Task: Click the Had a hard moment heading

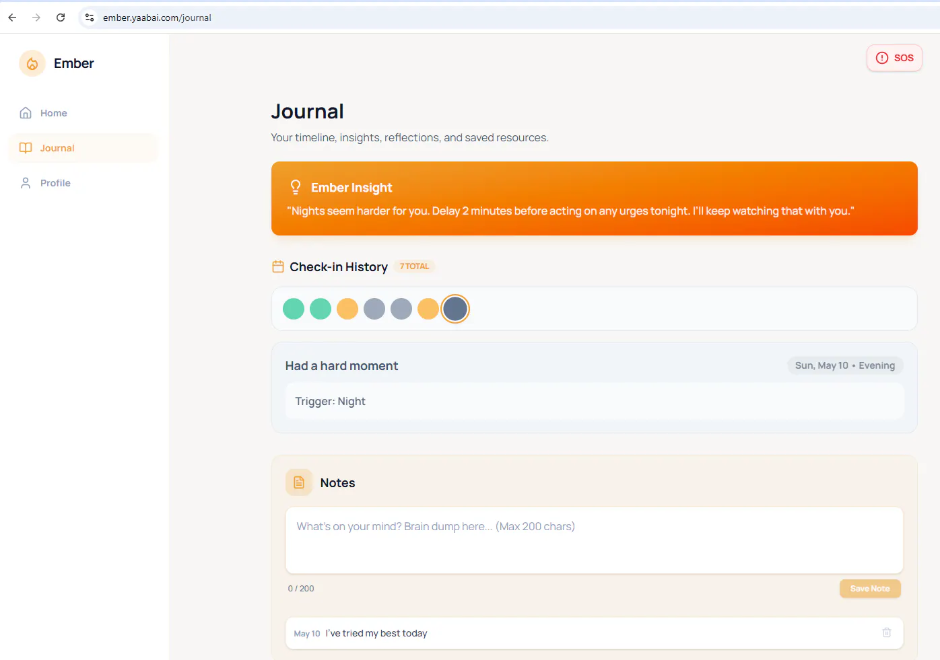Action: pyautogui.click(x=341, y=366)
